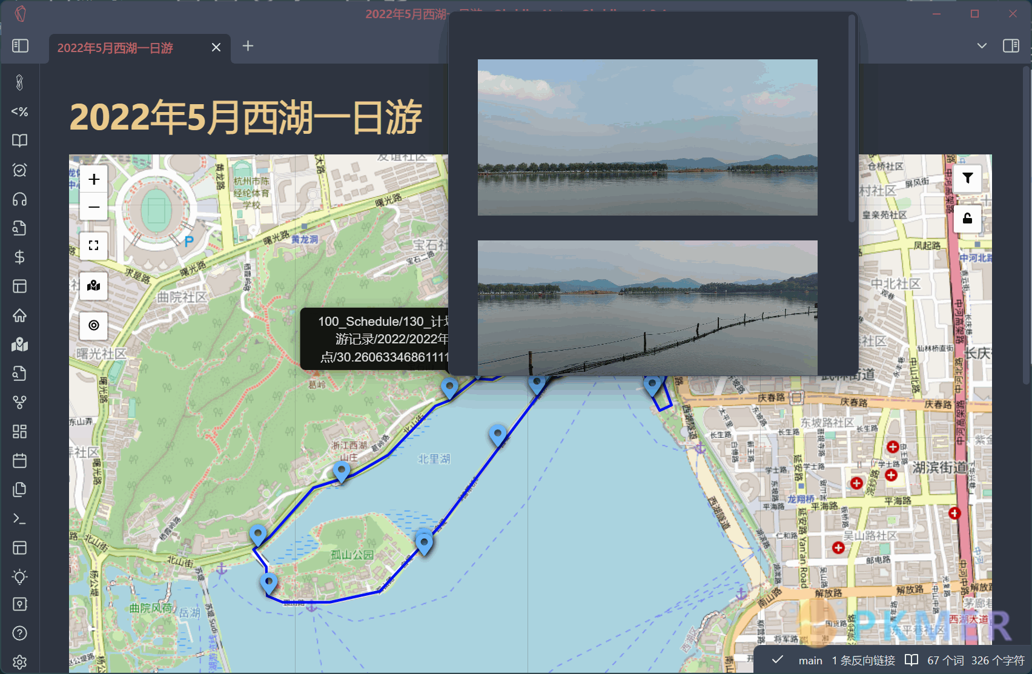1032x674 pixels.
Task: Open the map filter funnel control
Action: [x=968, y=178]
